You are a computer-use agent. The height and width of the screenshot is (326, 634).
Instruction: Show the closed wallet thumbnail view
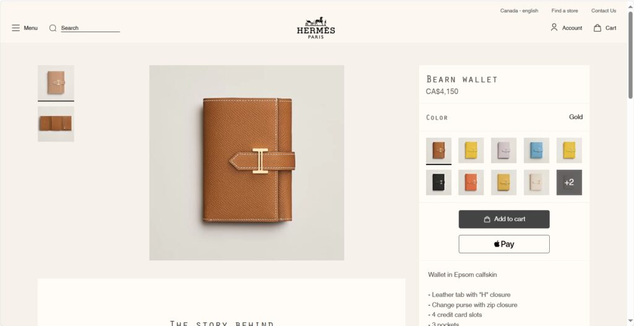tap(56, 82)
